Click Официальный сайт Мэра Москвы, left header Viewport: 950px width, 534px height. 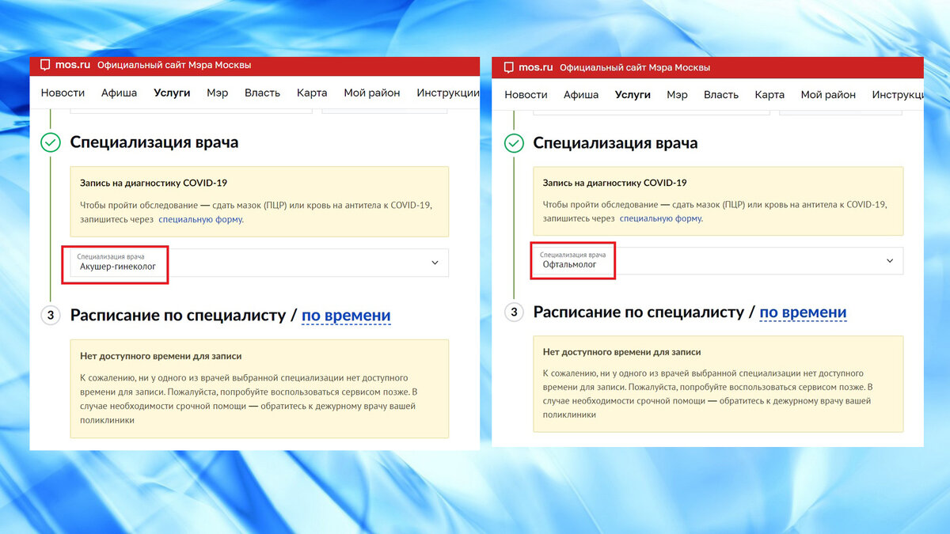coord(174,66)
